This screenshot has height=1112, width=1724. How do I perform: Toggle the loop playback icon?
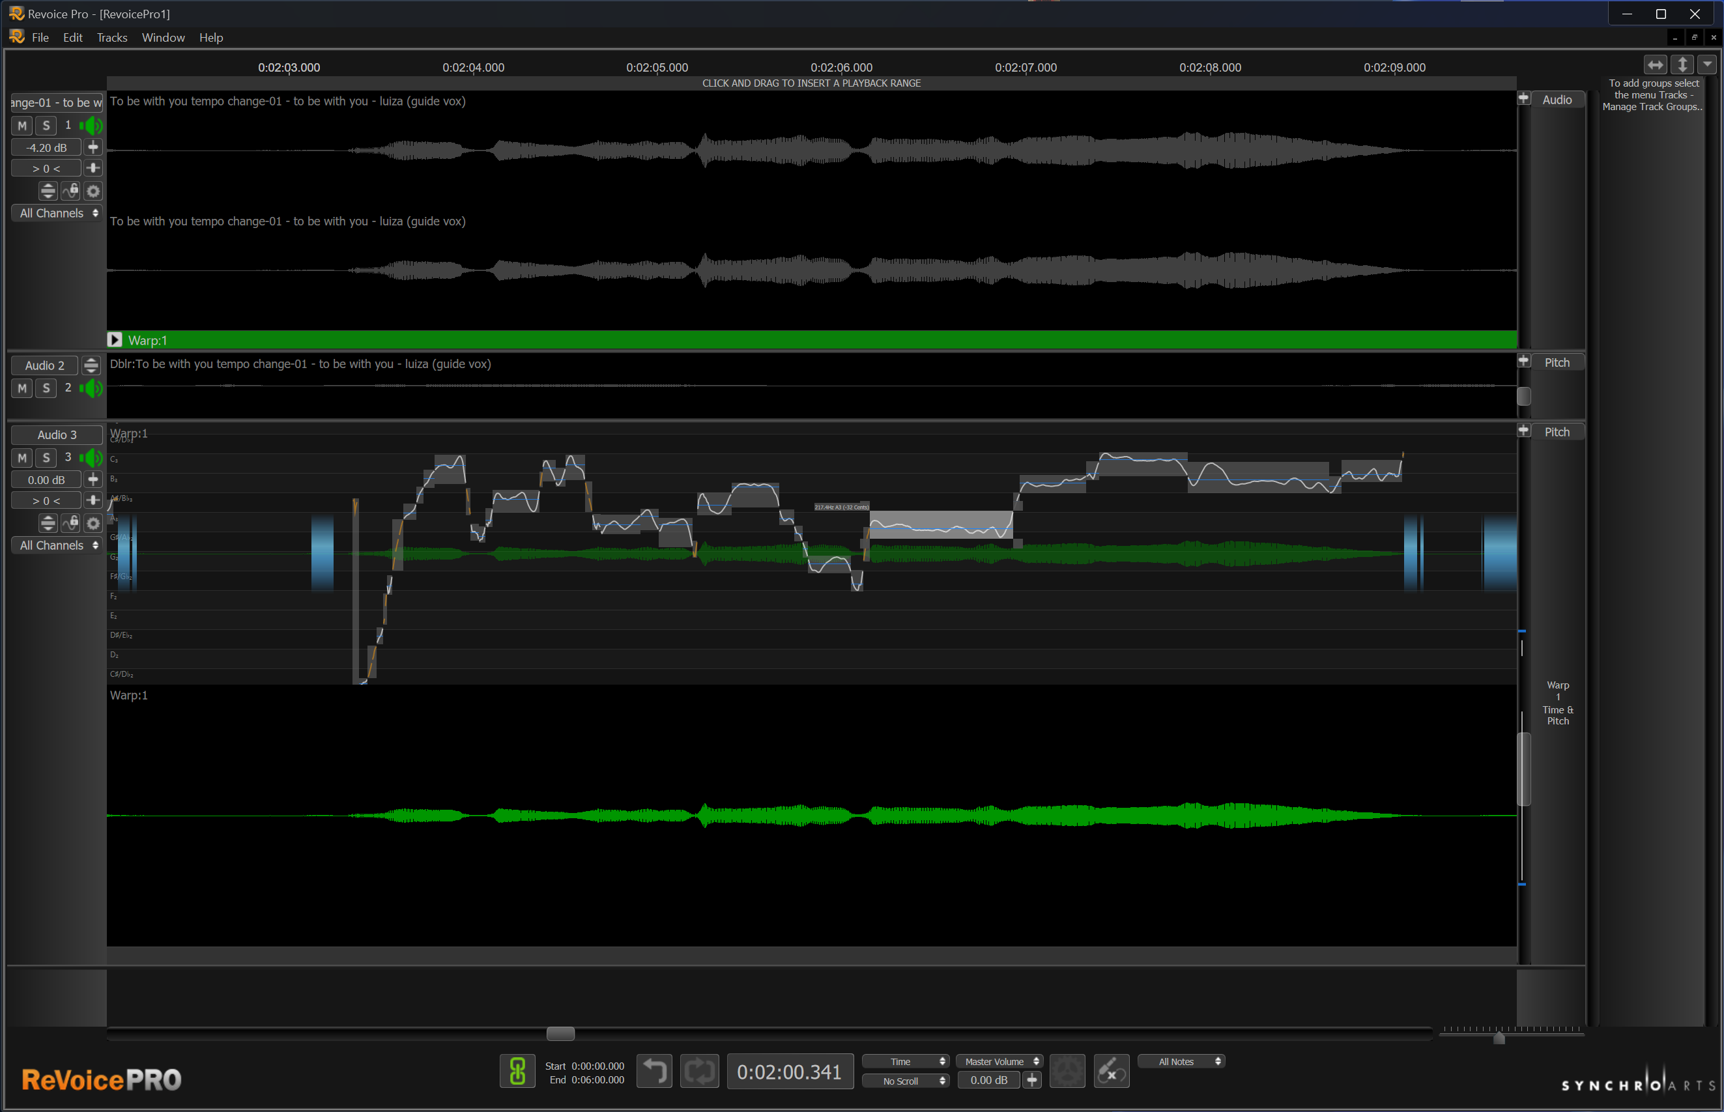click(x=699, y=1071)
